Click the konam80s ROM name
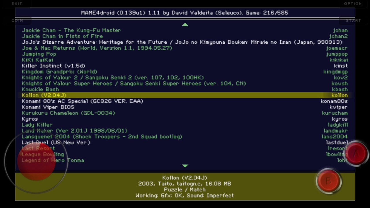370x208 pixels. pyautogui.click(x=334, y=101)
